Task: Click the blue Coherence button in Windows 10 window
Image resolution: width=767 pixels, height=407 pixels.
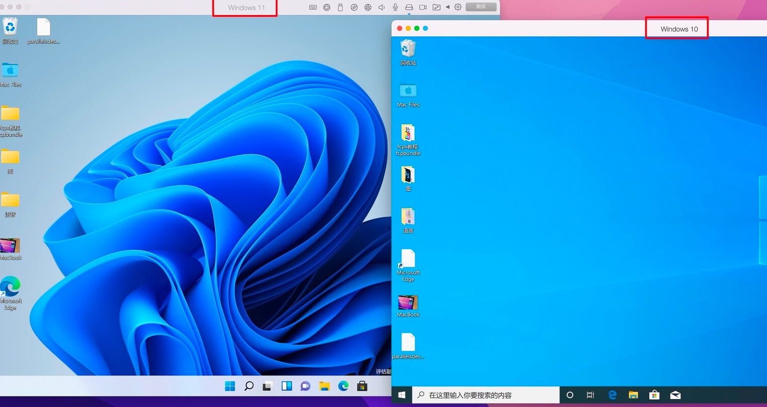Action: 425,28
